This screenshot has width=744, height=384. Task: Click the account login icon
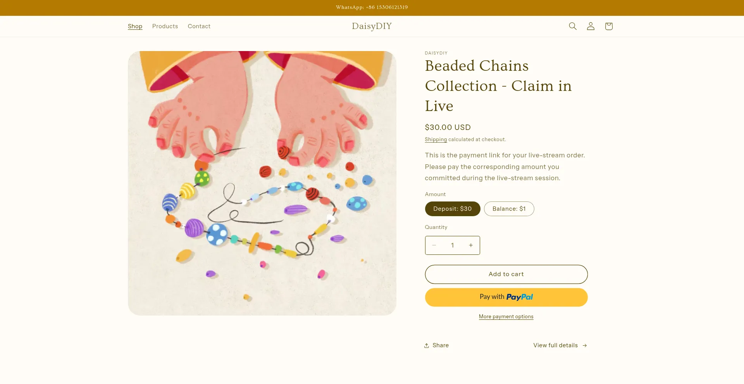coord(591,26)
